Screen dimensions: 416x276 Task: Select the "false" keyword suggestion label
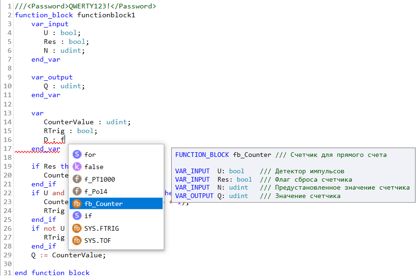pyautogui.click(x=94, y=167)
